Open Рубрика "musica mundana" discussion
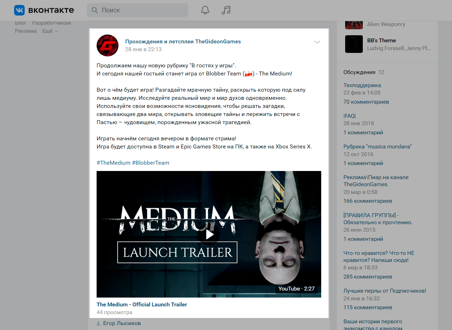 coord(378,147)
